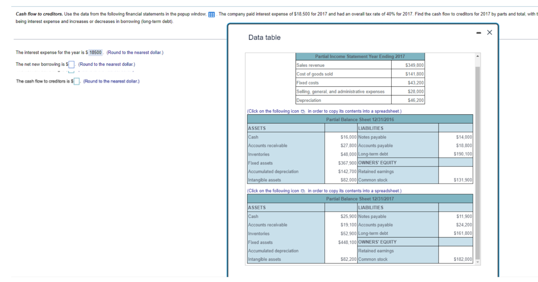
Task: Click the Data table title text
Action: [x=264, y=37]
